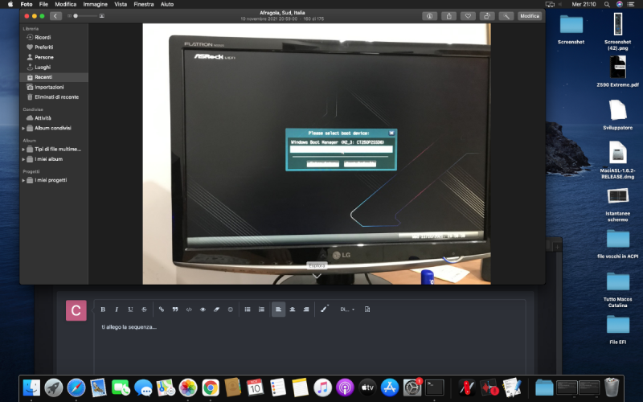This screenshot has height=402, width=643.
Task: Open Preferiti in the sidebar
Action: pos(44,47)
